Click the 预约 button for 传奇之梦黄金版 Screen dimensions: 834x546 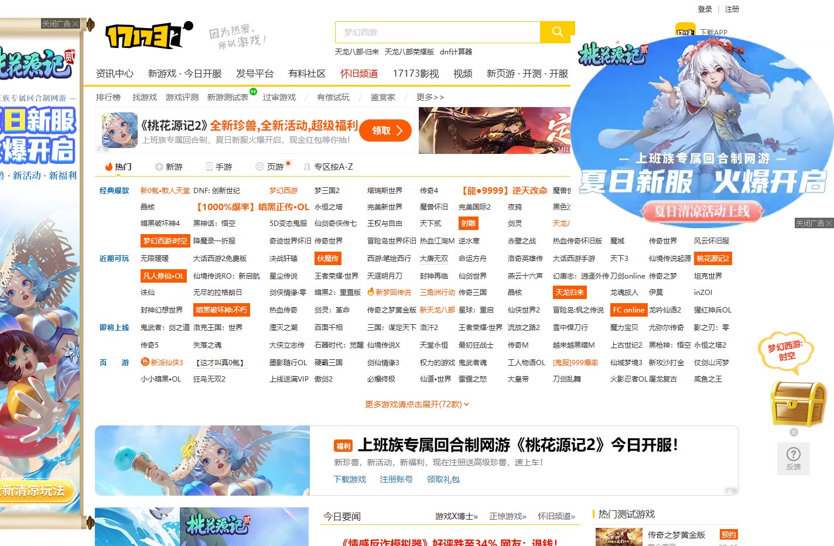[729, 534]
